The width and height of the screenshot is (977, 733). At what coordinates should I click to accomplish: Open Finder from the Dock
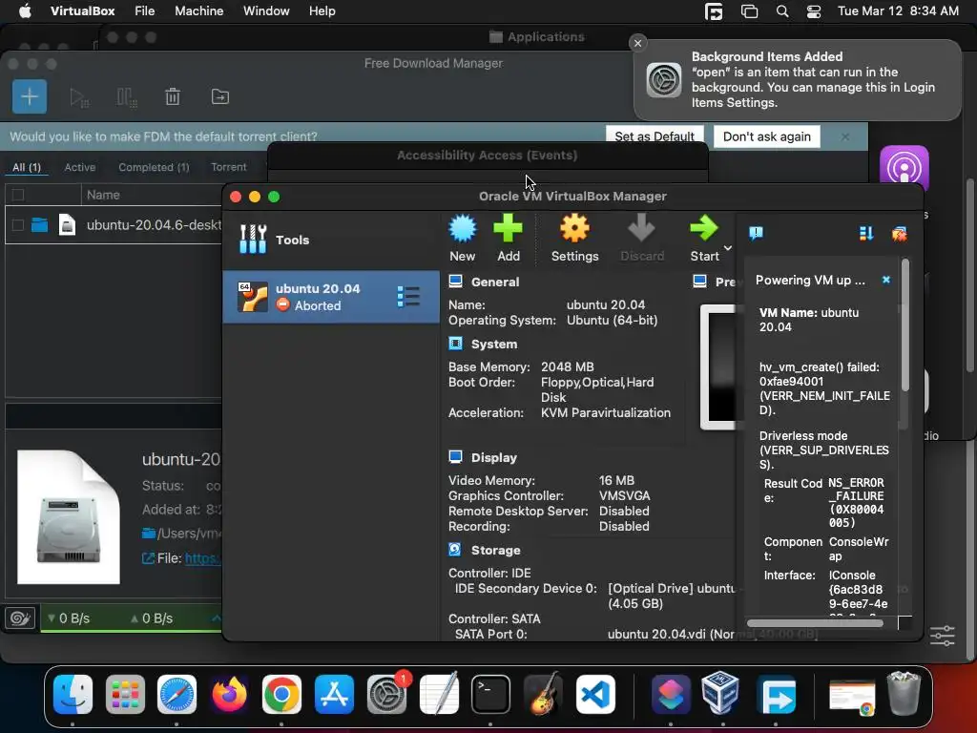73,694
